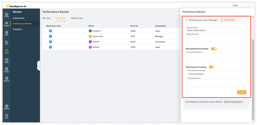Image resolution: width=257 pixels, height=125 pixels.
Task: Toggle the Recommend Promotion switch
Action: 214,49
